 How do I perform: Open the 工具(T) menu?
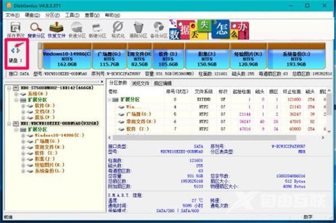pyautogui.click(x=72, y=15)
